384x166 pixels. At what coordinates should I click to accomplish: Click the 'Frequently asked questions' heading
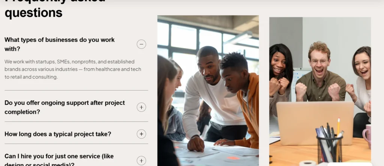click(55, 9)
